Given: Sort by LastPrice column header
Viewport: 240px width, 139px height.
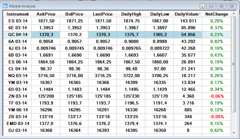Looking at the screenshot, I should coord(102,14).
